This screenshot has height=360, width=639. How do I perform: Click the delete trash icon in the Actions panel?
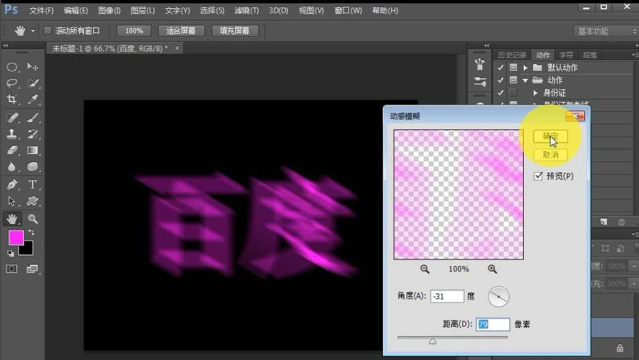622,222
